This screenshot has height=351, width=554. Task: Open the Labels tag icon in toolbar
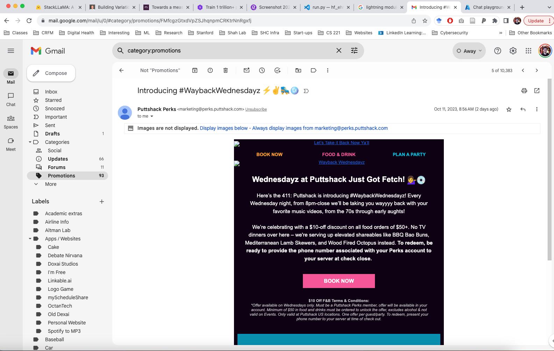[314, 70]
